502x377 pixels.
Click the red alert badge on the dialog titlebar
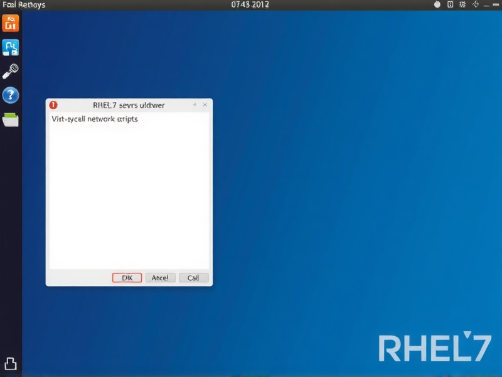pyautogui.click(x=53, y=105)
